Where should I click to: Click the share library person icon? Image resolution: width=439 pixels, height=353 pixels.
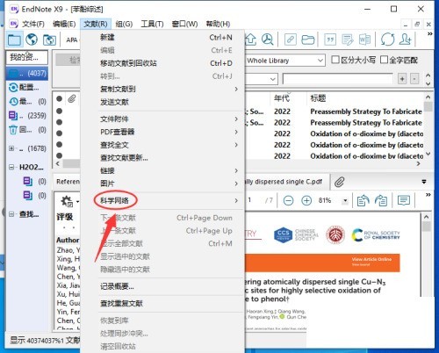click(x=406, y=40)
